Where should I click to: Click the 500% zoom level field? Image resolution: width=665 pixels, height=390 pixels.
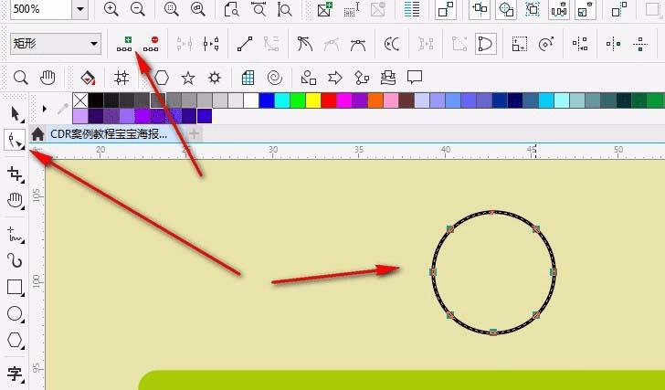click(x=41, y=9)
